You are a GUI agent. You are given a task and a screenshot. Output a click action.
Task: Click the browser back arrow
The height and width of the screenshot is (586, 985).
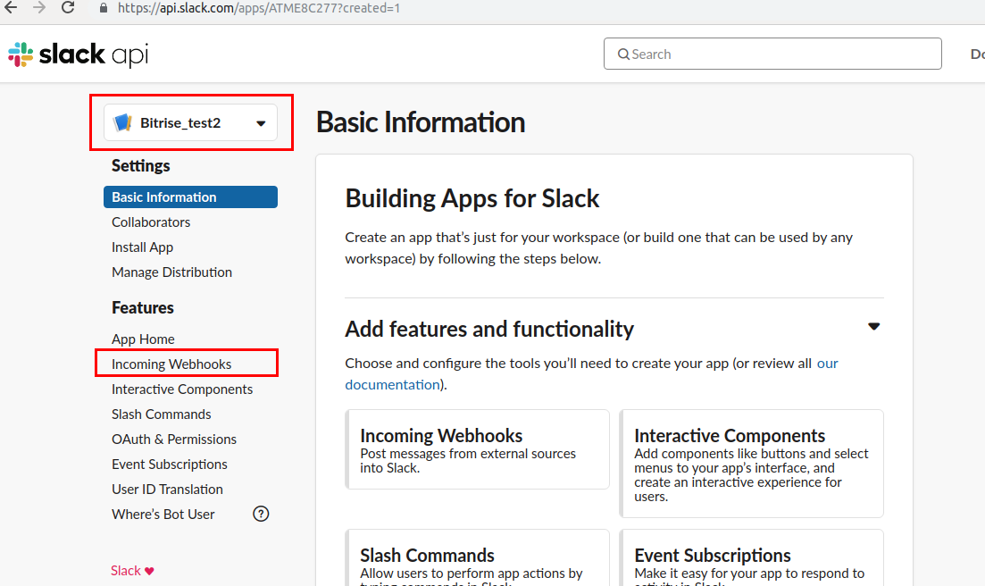tap(11, 8)
